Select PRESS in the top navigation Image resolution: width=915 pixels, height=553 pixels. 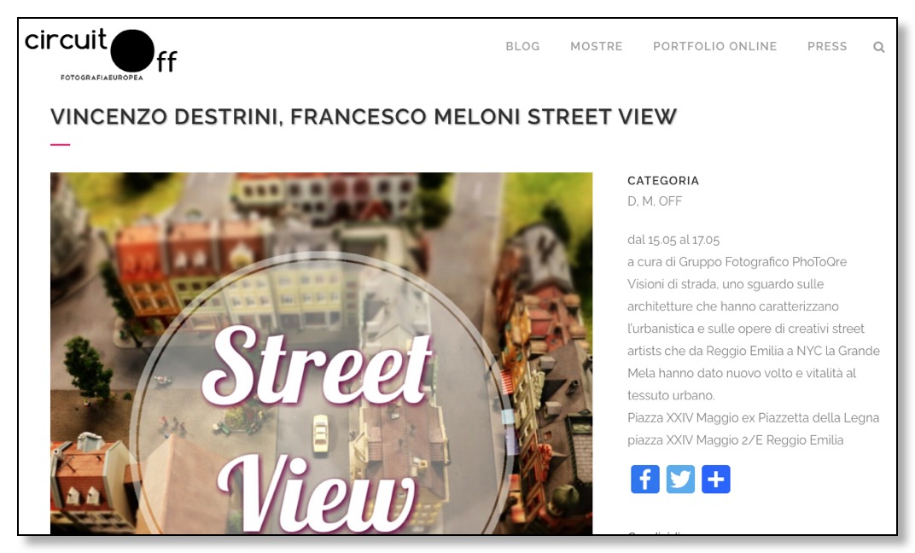(827, 46)
